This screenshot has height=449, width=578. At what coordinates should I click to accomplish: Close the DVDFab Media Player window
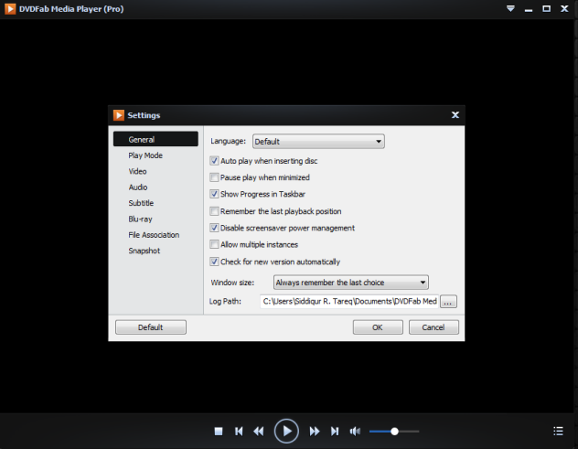tap(564, 8)
